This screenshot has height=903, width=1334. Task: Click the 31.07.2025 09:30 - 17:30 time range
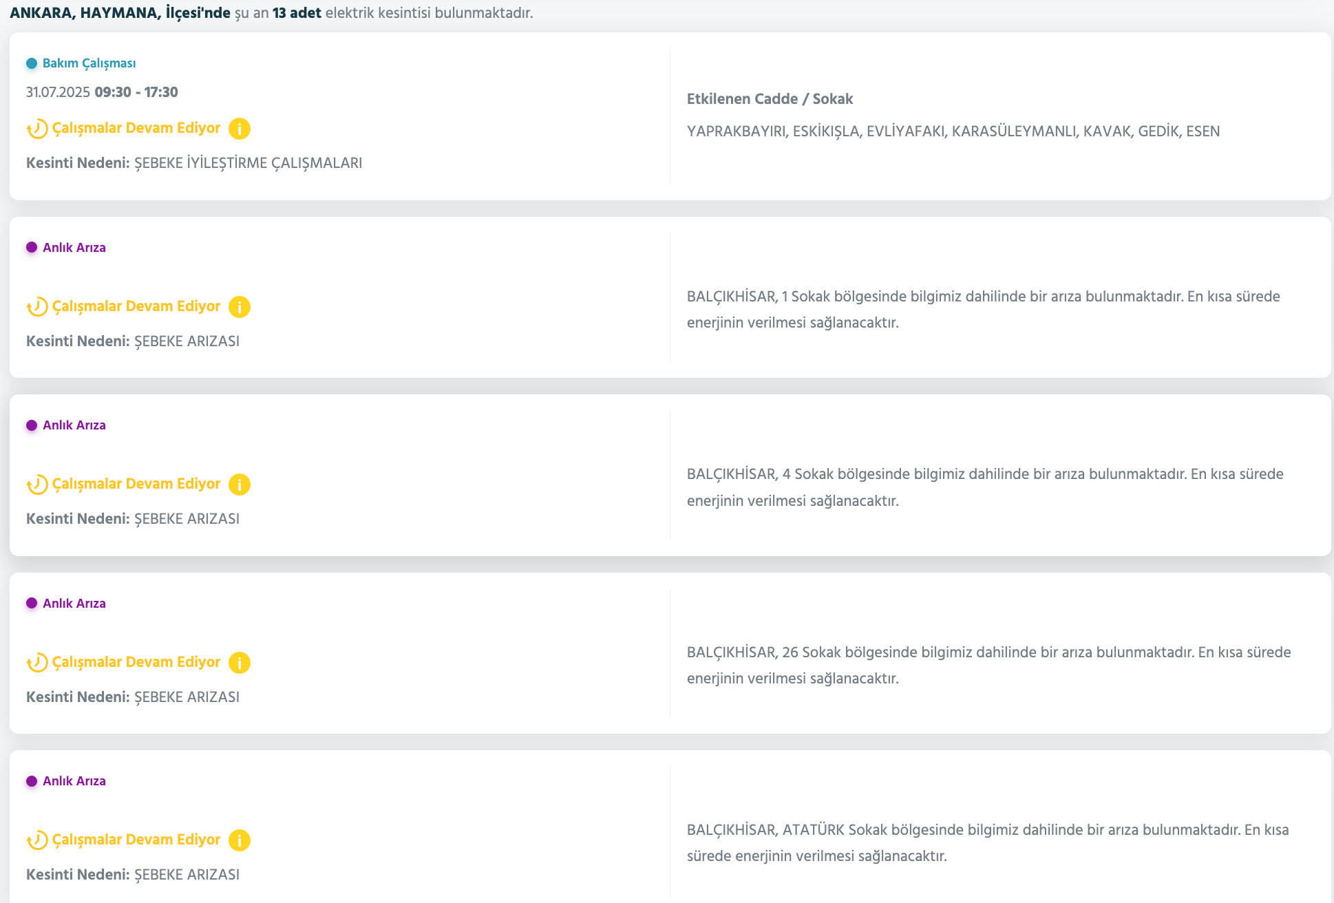[x=102, y=92]
